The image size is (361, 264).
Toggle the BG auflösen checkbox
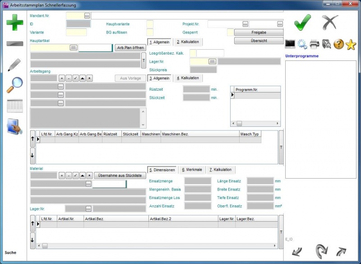pyautogui.click(x=150, y=32)
